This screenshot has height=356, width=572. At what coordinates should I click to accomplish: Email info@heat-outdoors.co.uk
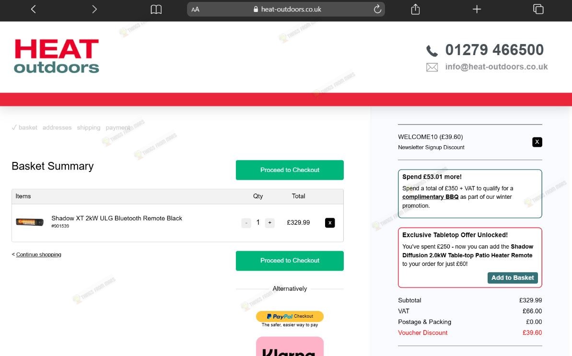496,67
